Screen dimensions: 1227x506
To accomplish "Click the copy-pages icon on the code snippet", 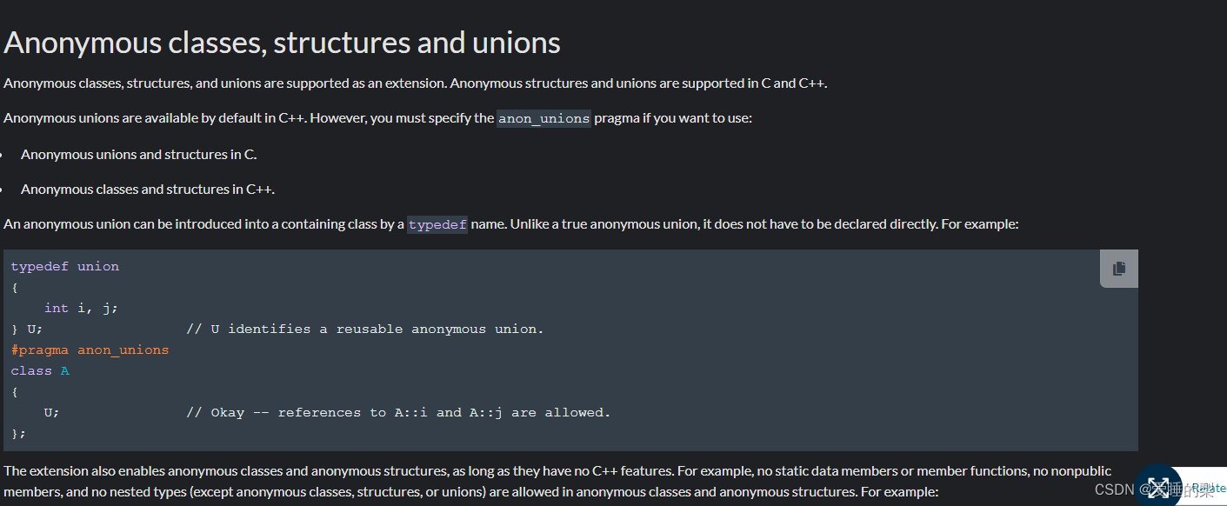I will [1118, 268].
